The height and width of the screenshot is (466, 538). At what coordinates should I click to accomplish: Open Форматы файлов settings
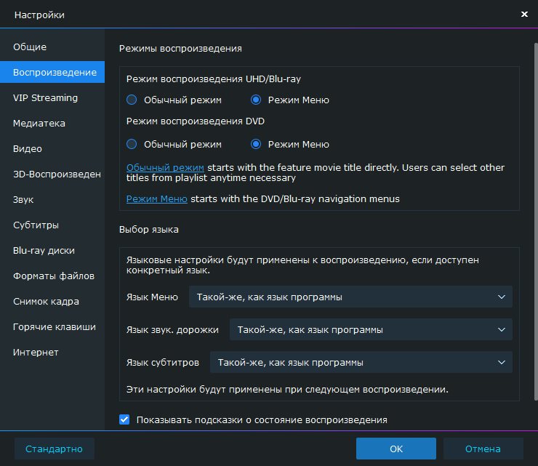[x=52, y=276]
